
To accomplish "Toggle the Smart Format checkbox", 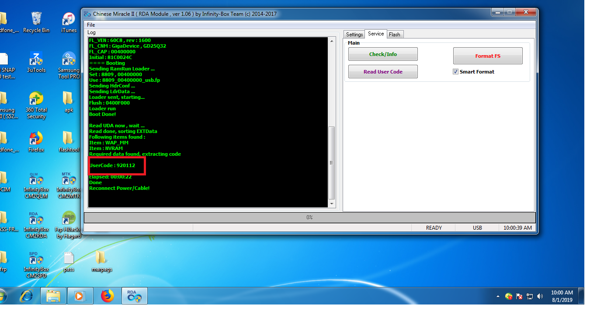I will click(456, 72).
